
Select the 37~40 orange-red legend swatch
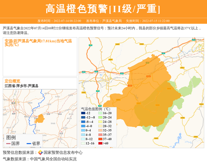[x=101, y=139]
